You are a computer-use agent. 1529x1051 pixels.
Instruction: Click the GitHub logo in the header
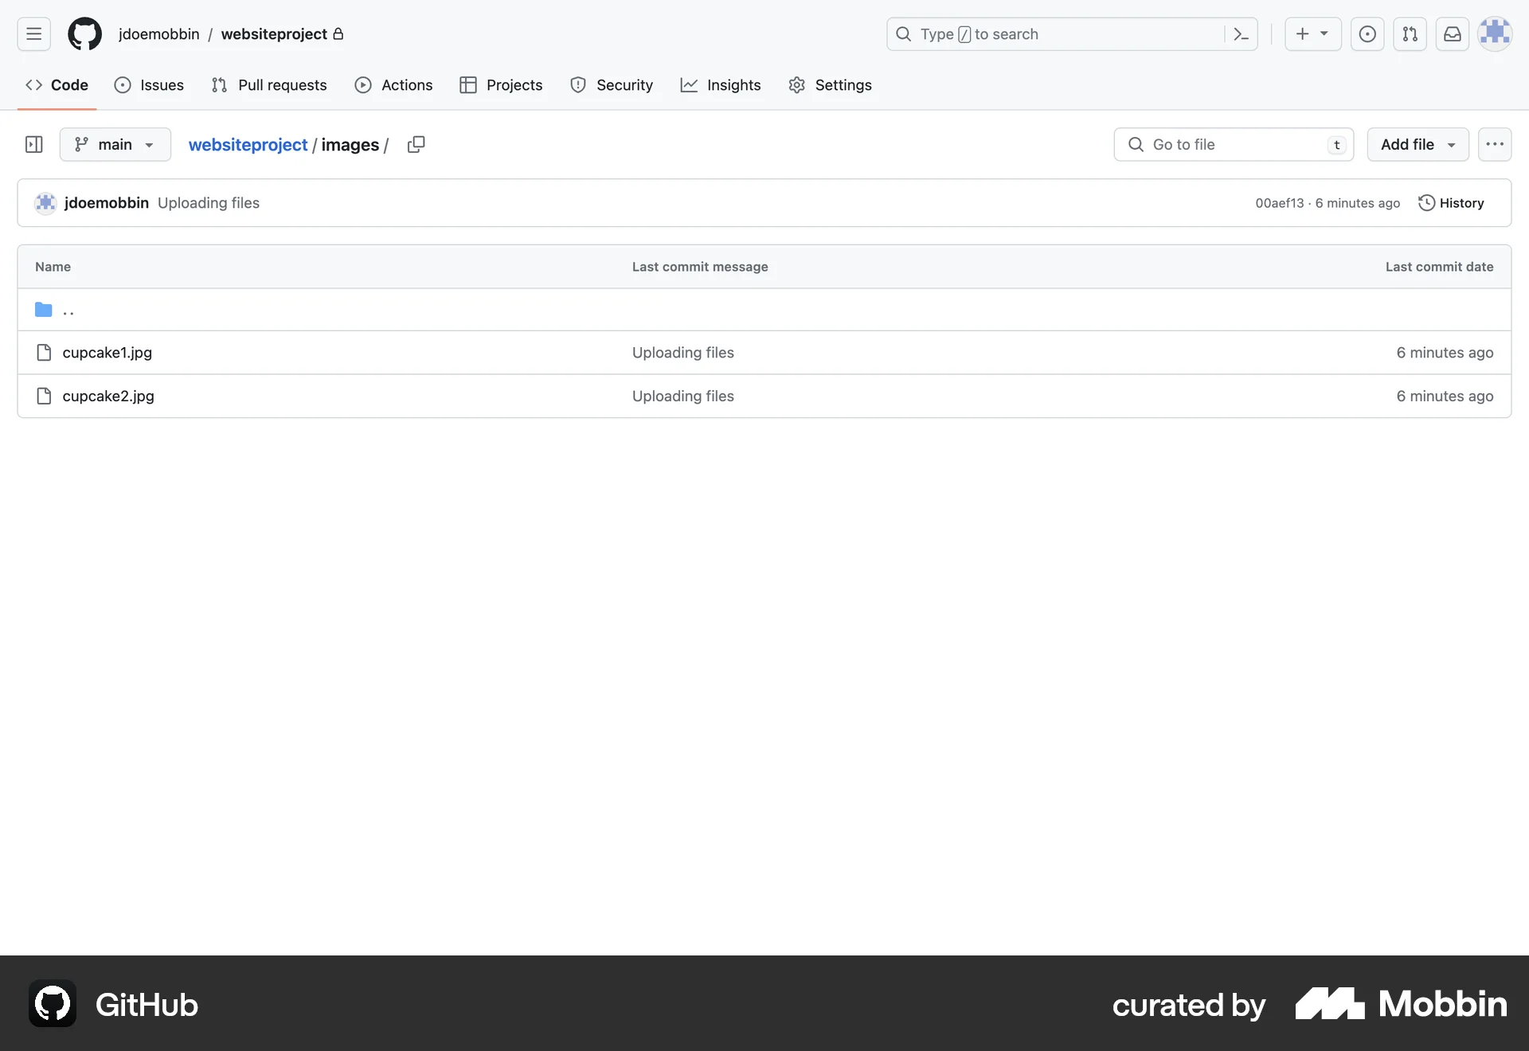click(x=84, y=33)
